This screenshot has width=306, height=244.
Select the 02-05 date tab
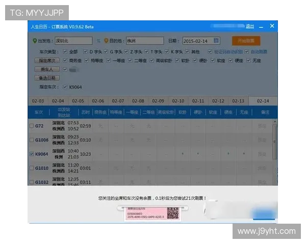click(x=78, y=101)
